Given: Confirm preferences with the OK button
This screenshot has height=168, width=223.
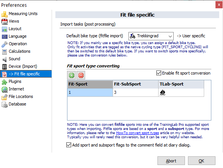Looking at the screenshot, I should tap(202, 160).
